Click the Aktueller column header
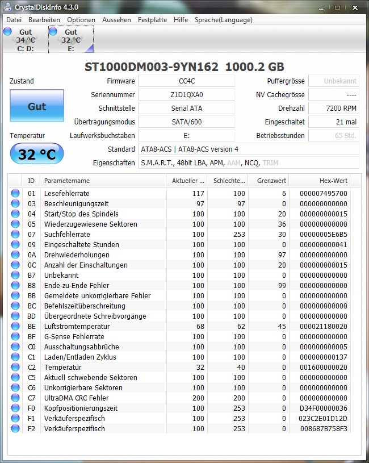 (x=187, y=181)
